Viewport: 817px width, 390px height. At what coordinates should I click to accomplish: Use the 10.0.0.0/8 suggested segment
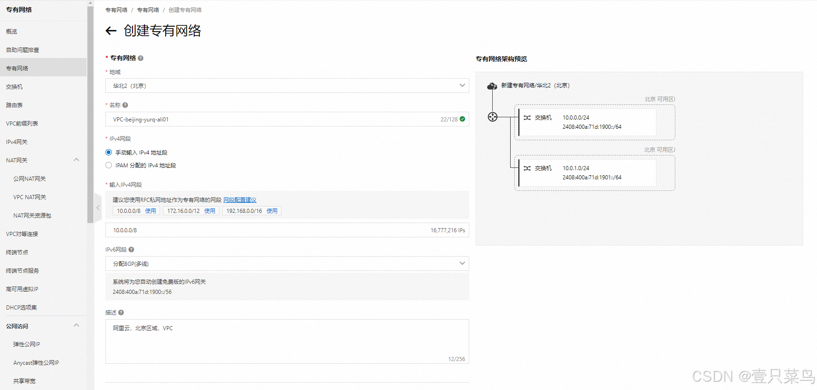click(150, 211)
